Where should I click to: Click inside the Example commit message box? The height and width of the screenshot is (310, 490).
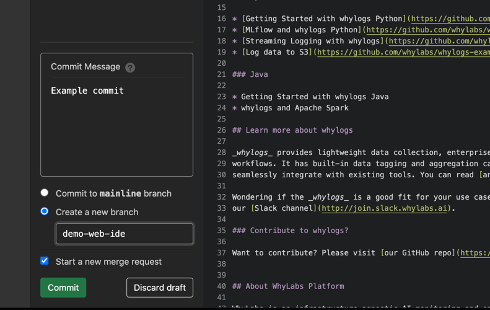click(116, 126)
